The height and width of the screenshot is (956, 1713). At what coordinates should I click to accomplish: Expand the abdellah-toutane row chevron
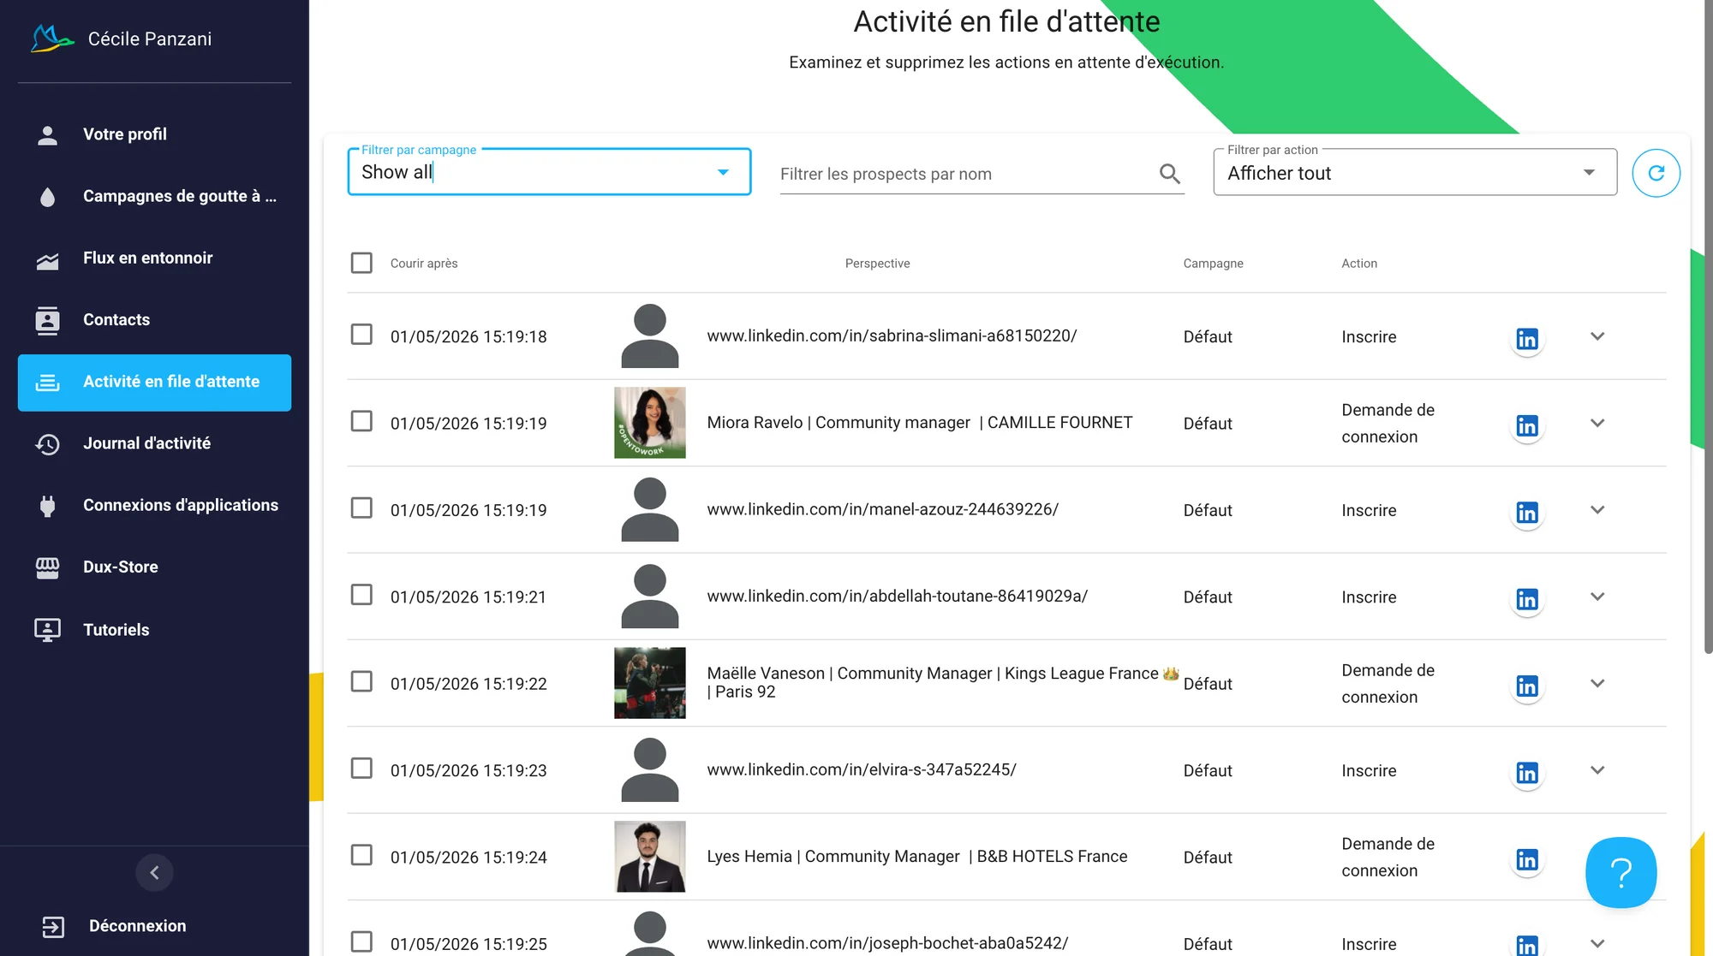click(x=1597, y=597)
